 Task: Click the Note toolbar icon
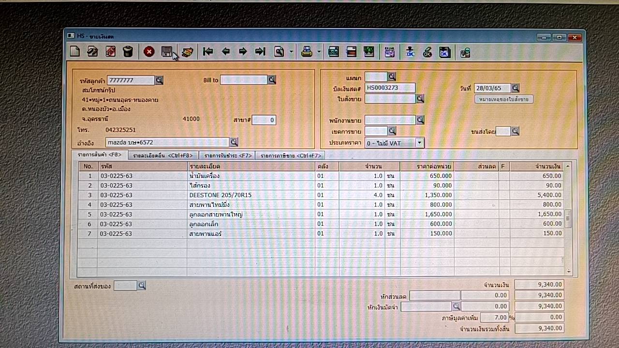(334, 52)
